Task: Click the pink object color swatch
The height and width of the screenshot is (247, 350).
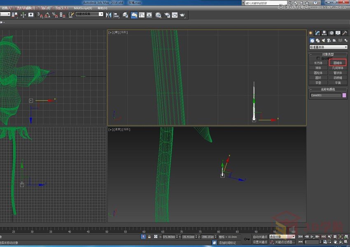Action: tap(344, 95)
